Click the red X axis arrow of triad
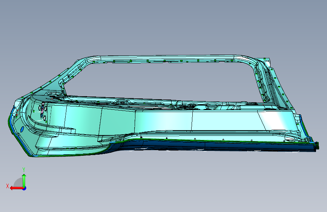The width and height of the screenshot is (327, 212). point(16,188)
